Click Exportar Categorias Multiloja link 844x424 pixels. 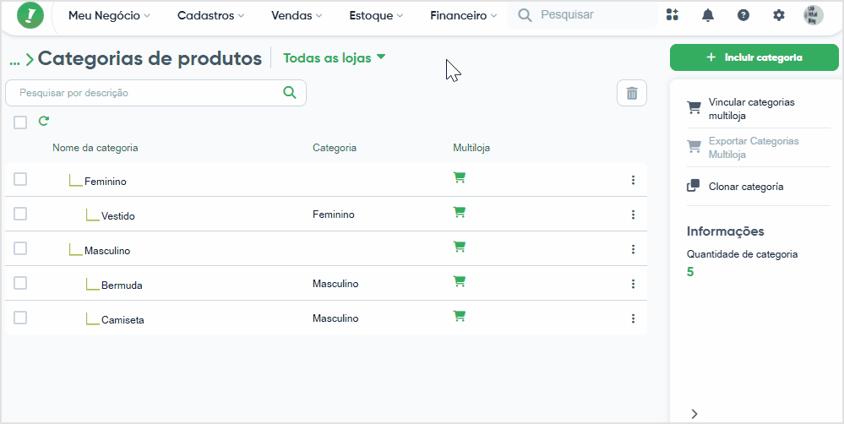754,148
